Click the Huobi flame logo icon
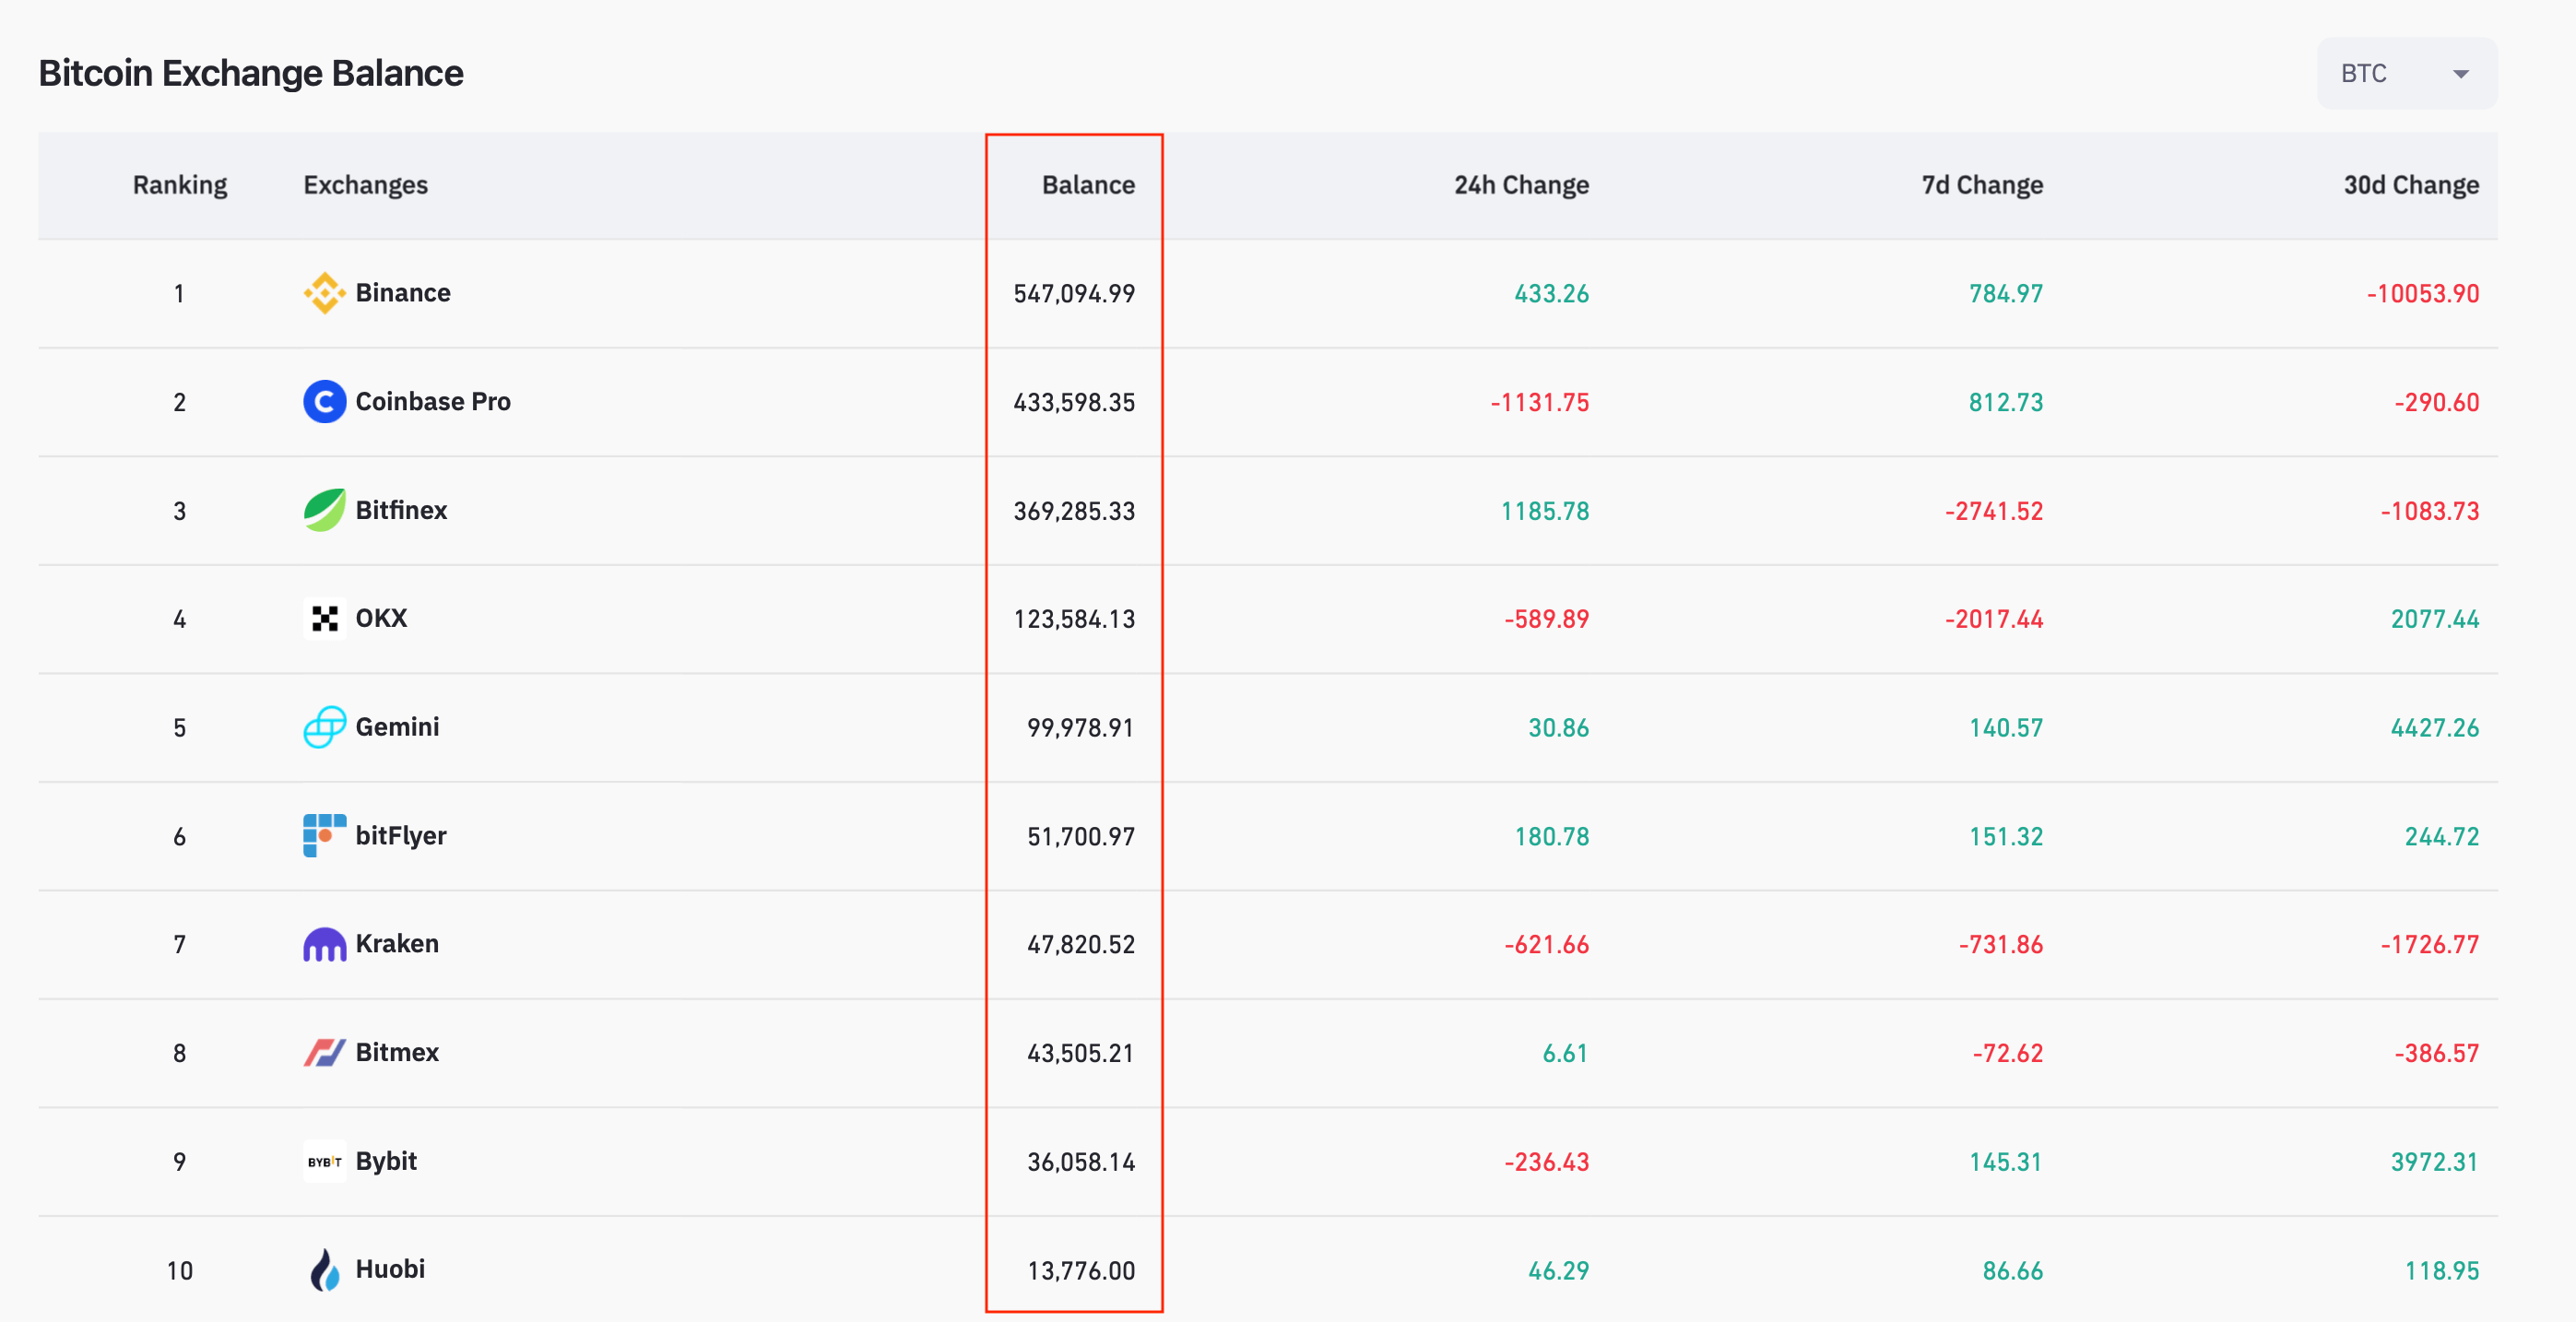2576x1322 pixels. (324, 1270)
